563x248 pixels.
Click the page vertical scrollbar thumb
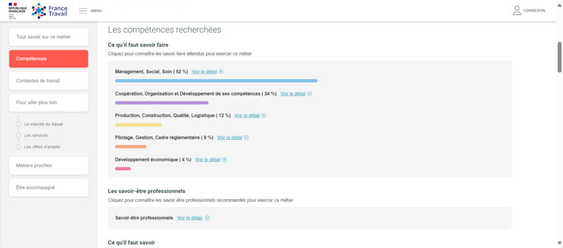point(559,57)
